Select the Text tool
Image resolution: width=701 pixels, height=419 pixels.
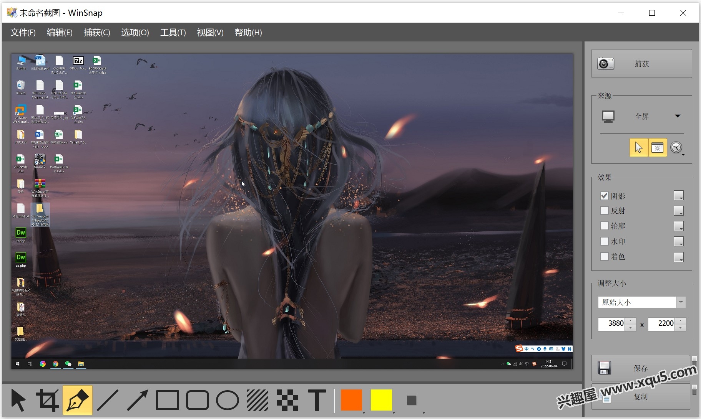point(317,400)
